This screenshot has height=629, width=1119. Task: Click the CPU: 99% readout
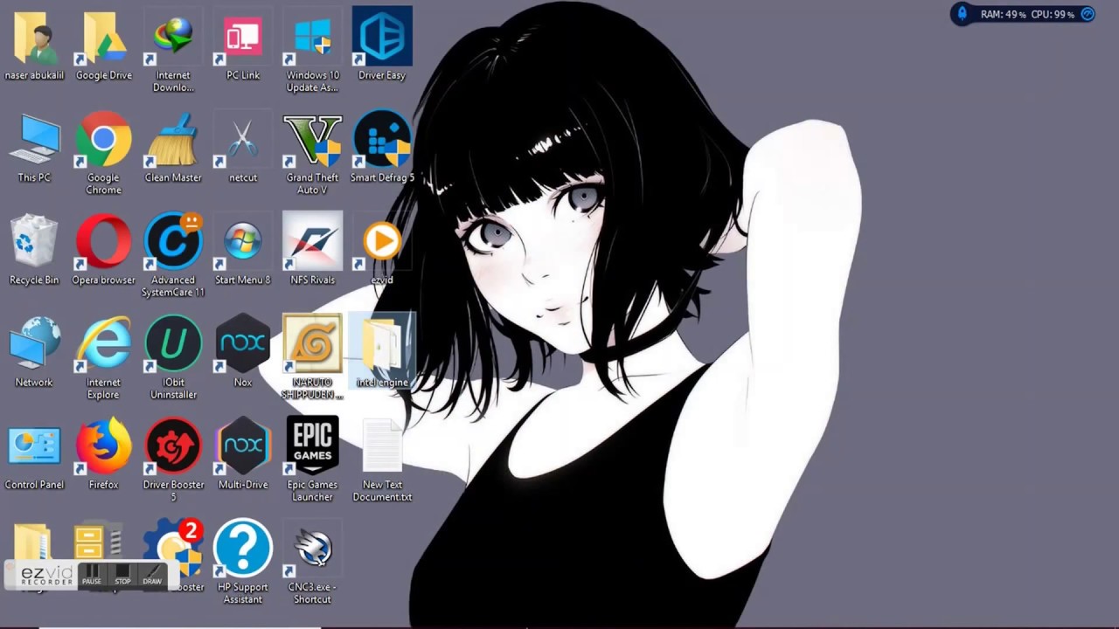1053,15
